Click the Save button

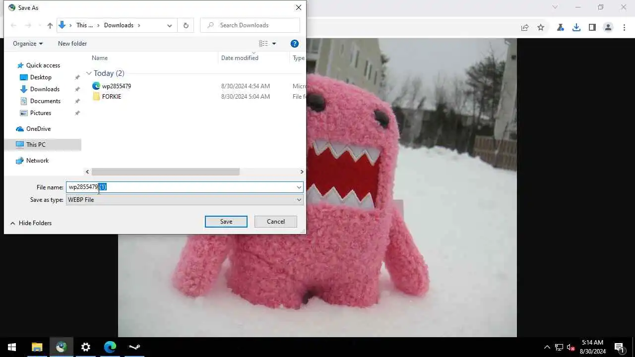pos(226,222)
